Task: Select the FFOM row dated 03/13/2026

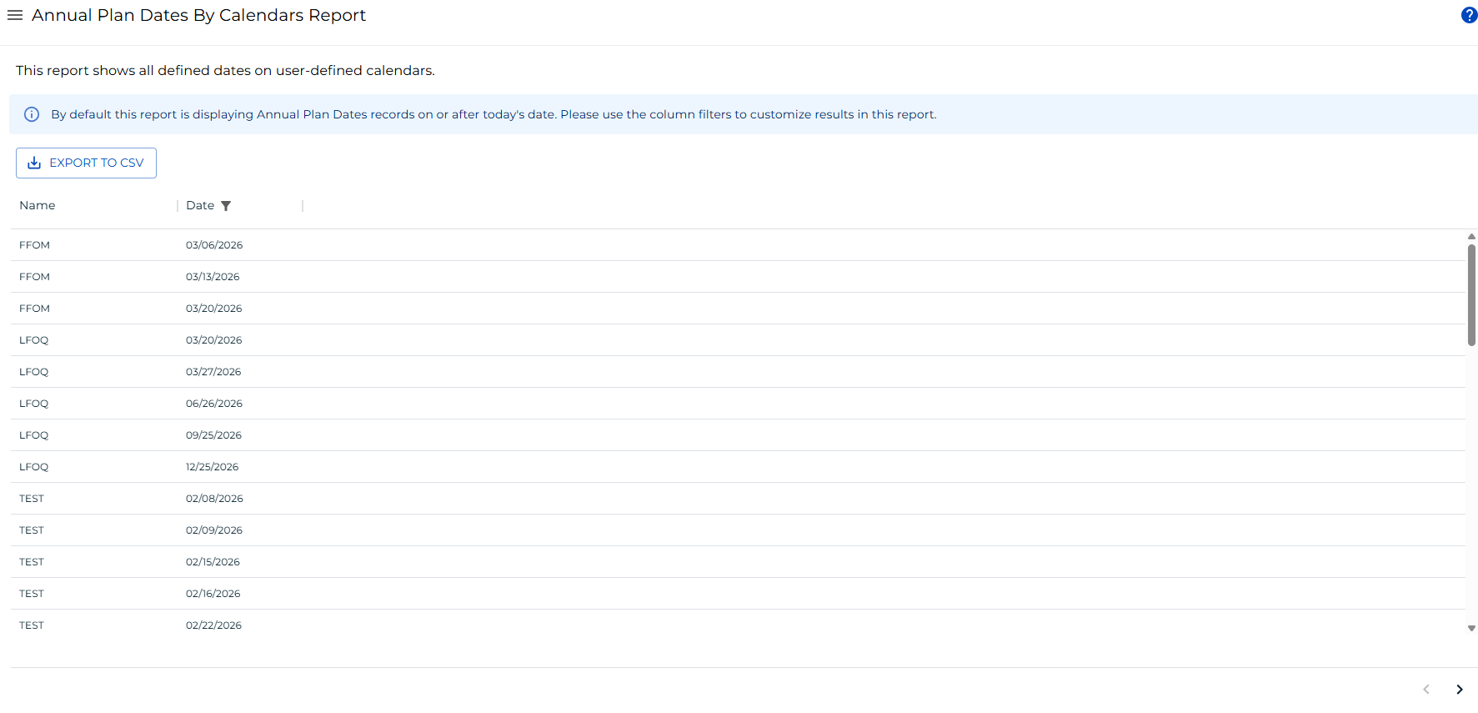Action: (35, 277)
